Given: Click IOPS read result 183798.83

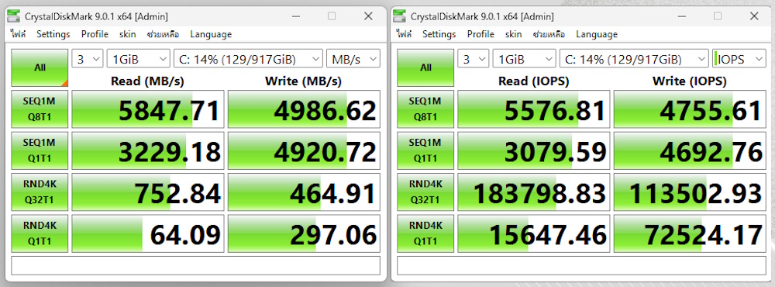Looking at the screenshot, I should (x=534, y=192).
